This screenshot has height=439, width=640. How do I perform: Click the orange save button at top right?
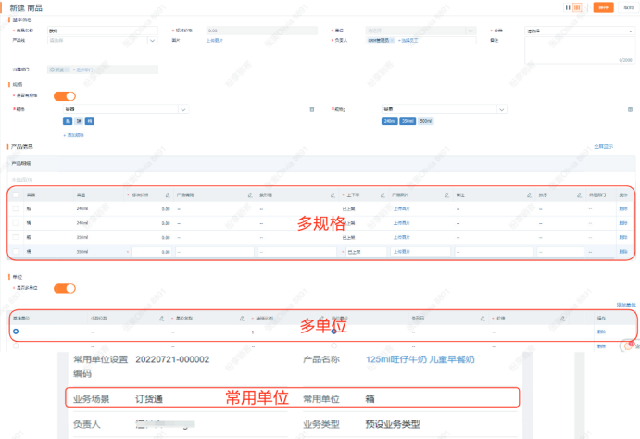pos(604,7)
